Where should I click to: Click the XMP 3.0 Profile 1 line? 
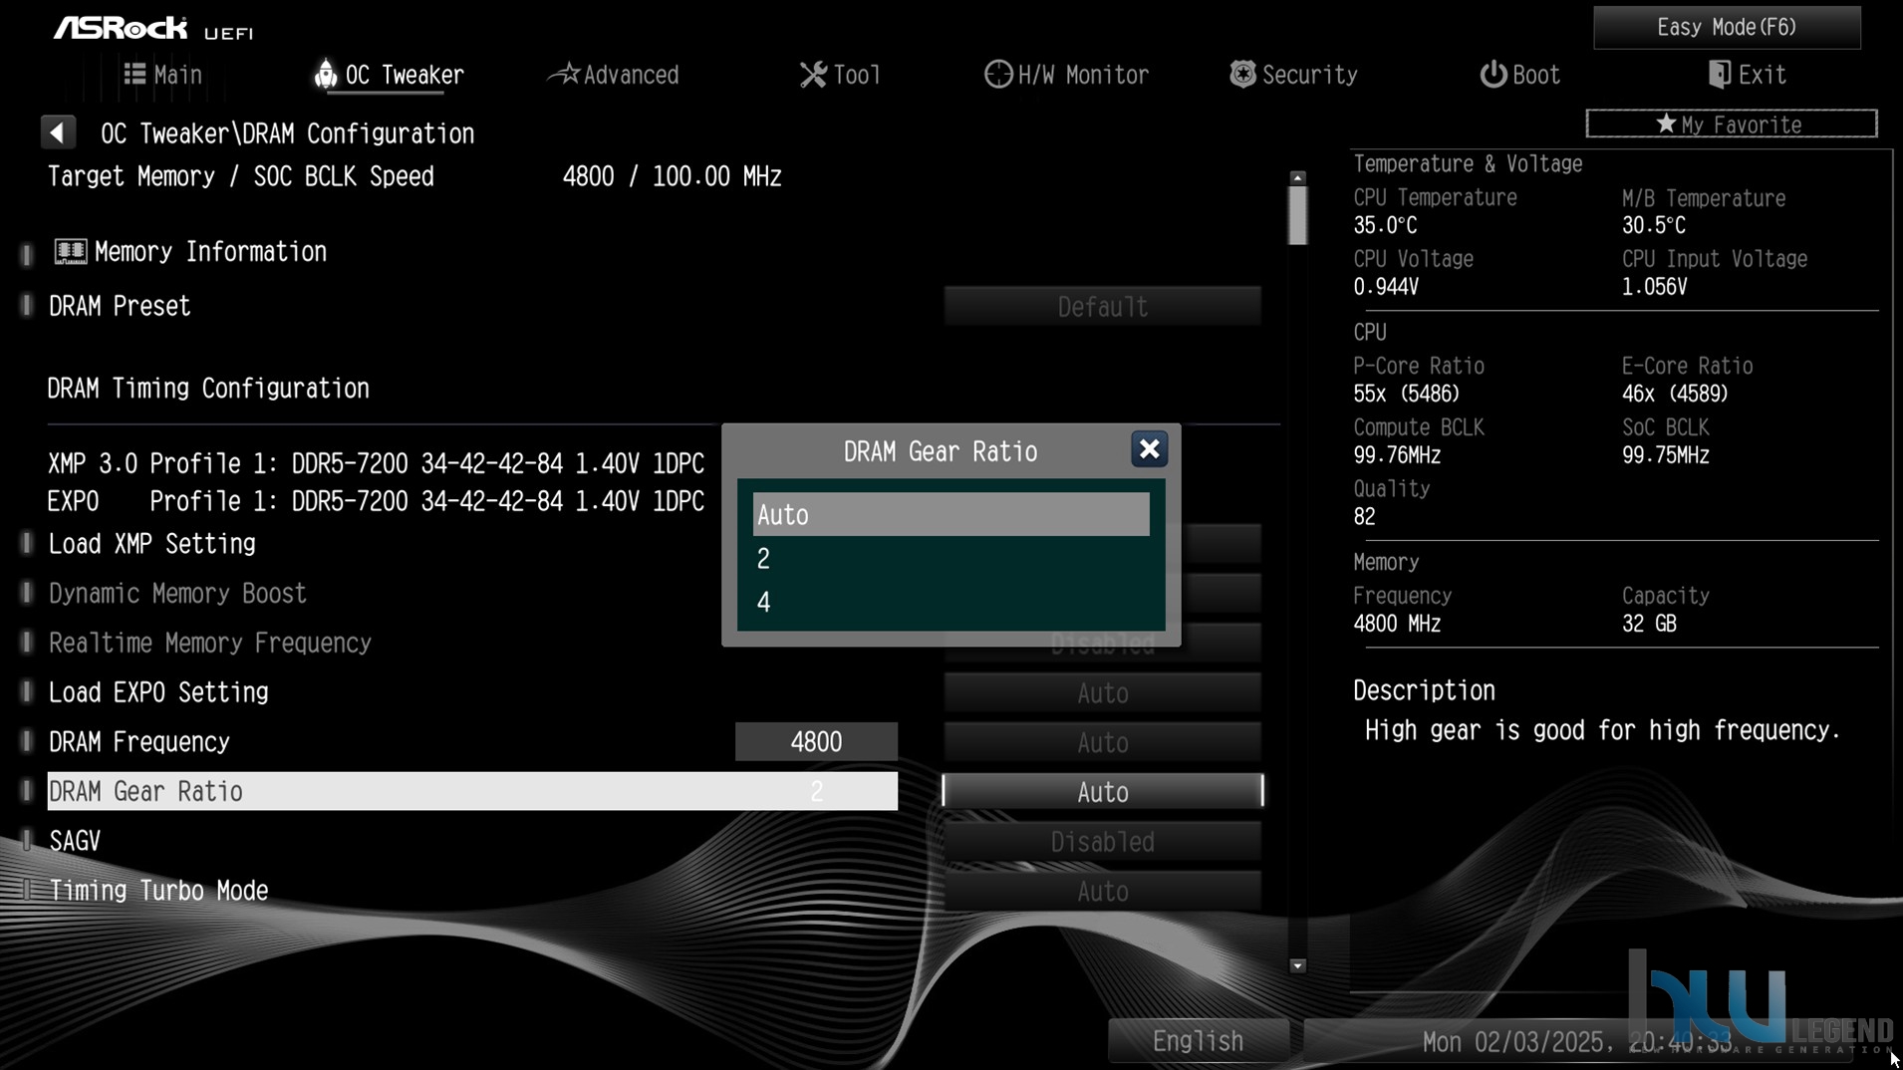pos(376,463)
